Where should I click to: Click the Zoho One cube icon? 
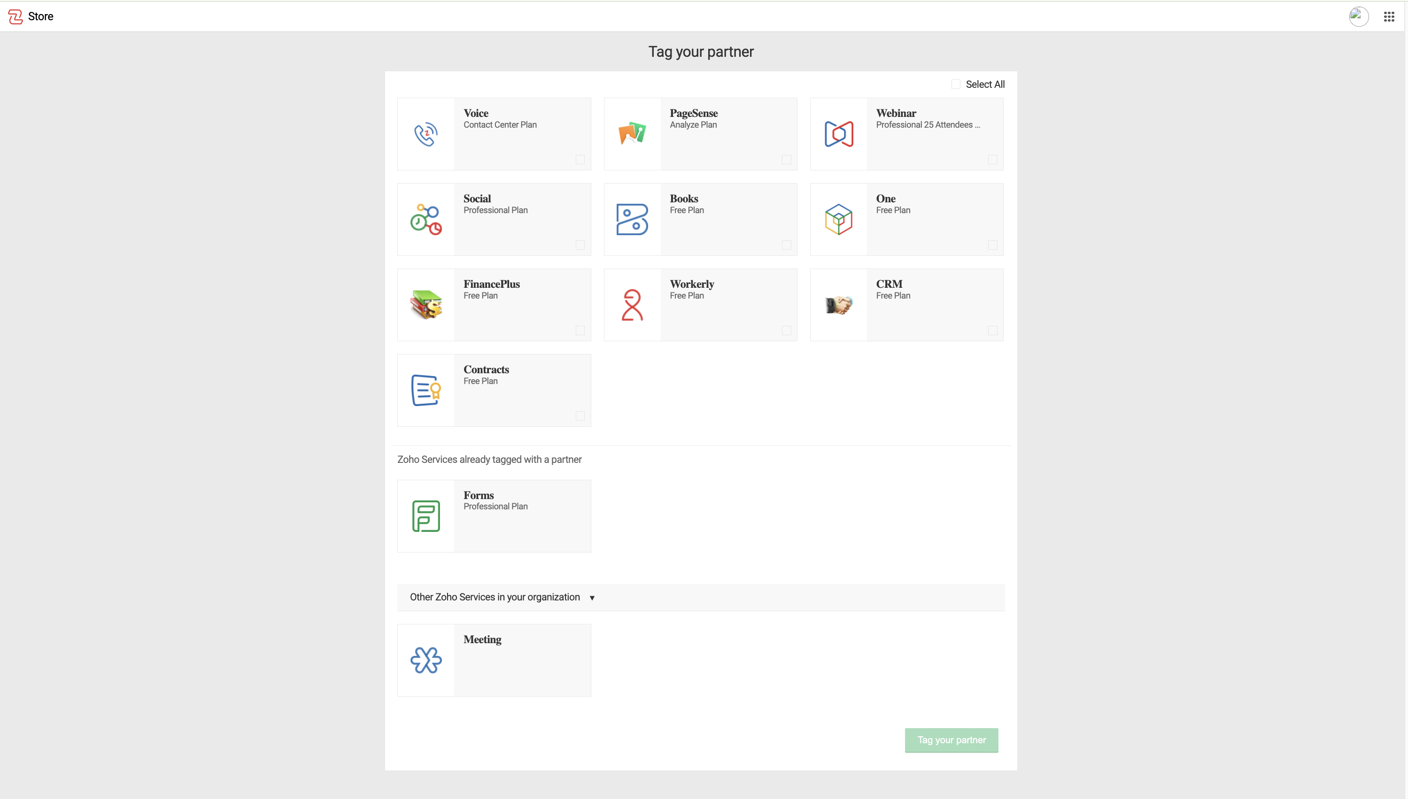click(x=838, y=220)
